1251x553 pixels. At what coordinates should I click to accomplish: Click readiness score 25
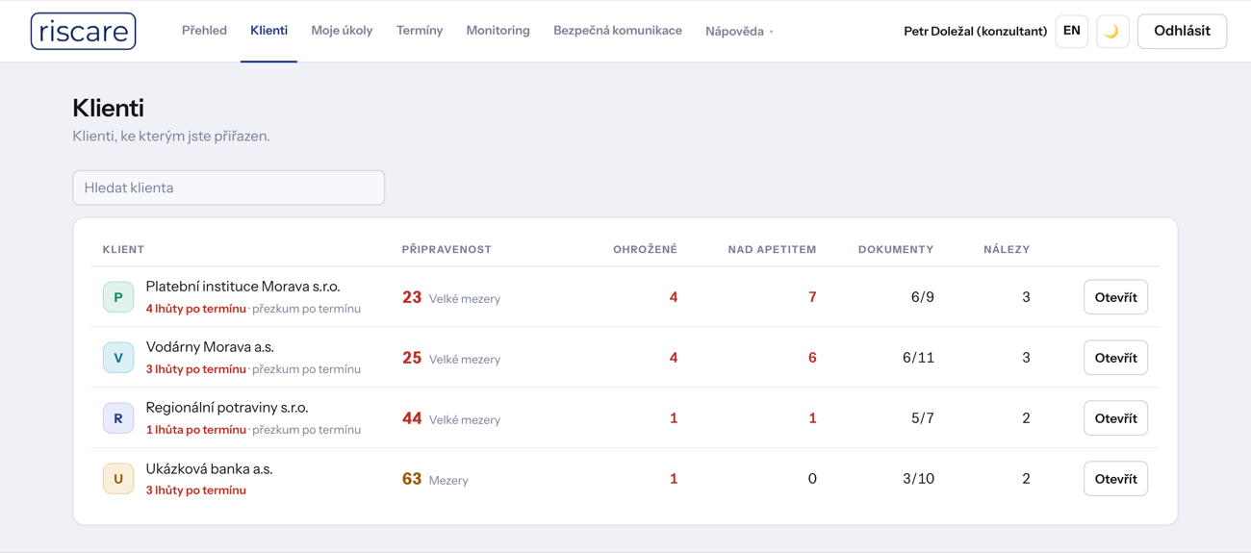(x=412, y=358)
